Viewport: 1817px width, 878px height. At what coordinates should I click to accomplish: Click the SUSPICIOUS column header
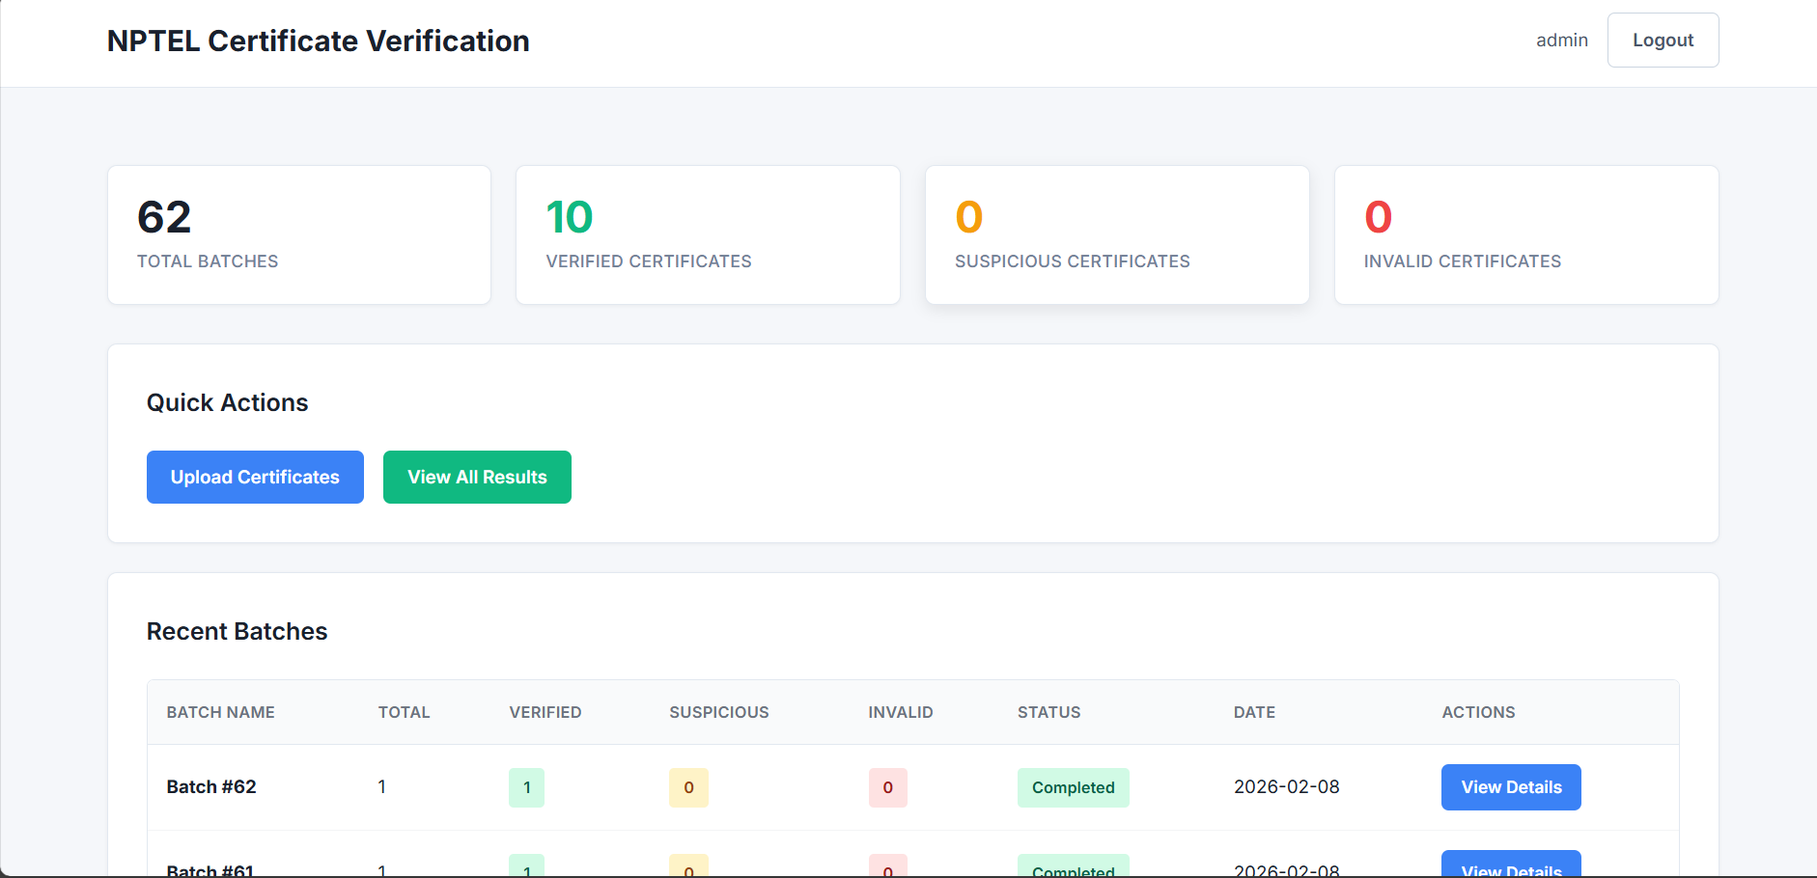719,712
